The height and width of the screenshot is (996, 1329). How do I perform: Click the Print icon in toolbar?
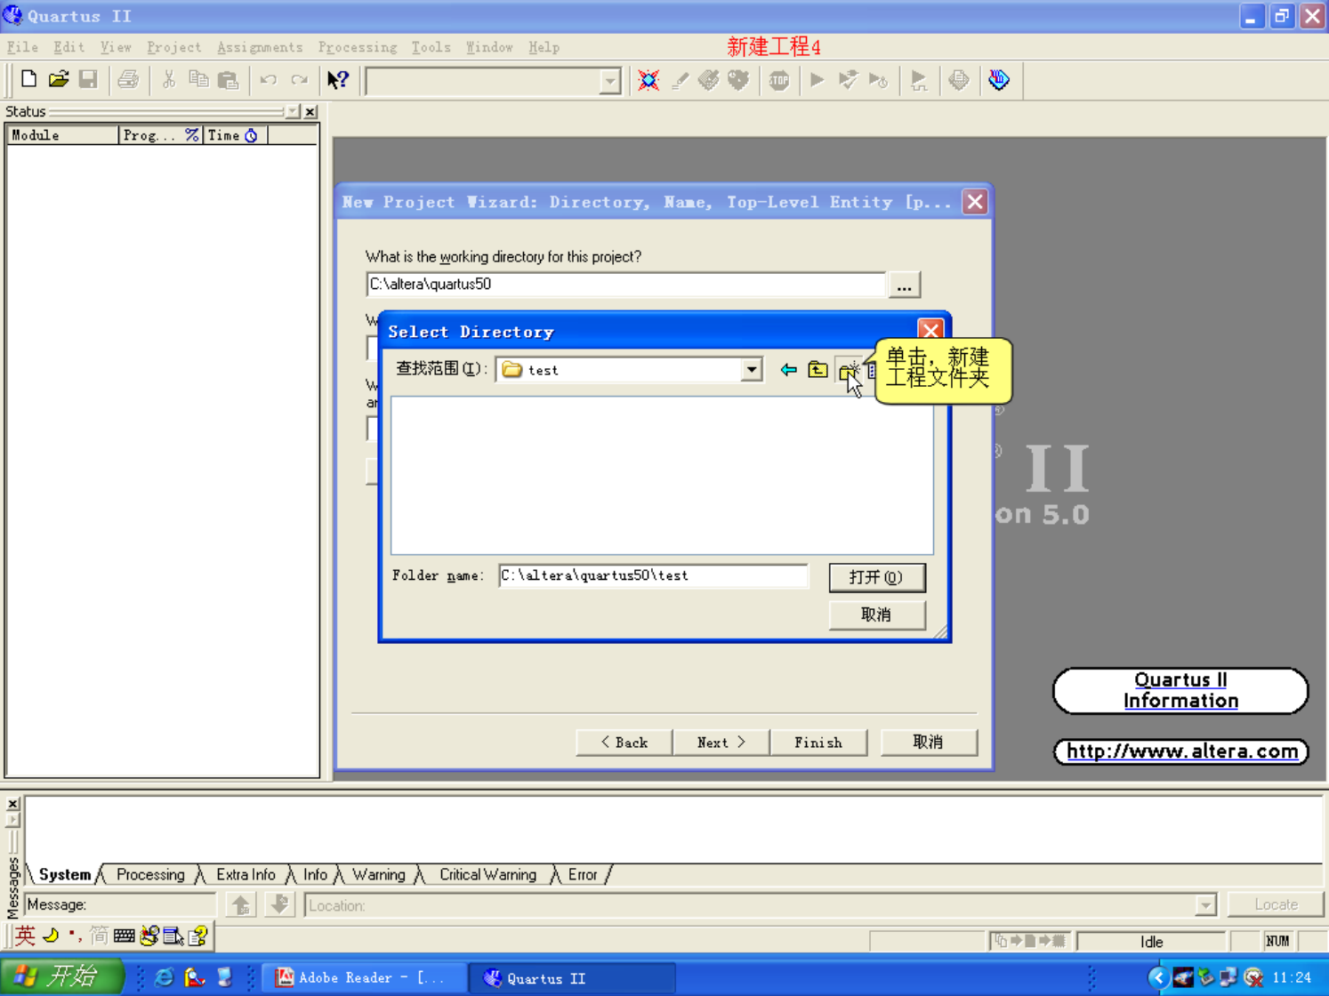(x=128, y=80)
